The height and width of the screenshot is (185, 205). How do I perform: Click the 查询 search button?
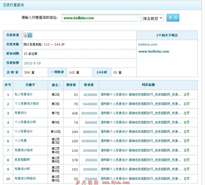point(173,18)
